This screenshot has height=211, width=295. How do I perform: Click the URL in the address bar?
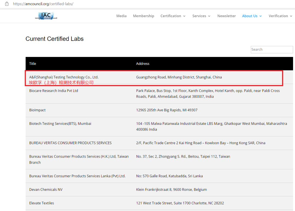(43, 4)
